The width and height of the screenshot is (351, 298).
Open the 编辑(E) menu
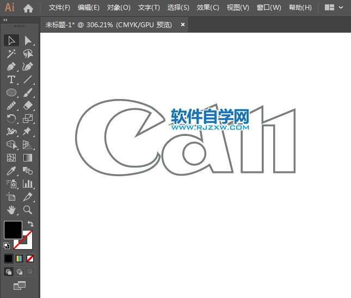point(88,8)
